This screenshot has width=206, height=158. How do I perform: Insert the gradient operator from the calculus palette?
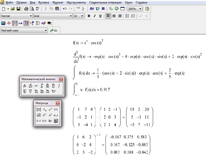tap(53, 91)
